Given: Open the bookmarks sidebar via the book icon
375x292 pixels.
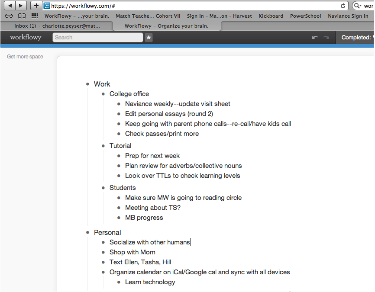Looking at the screenshot, I should coord(22,16).
